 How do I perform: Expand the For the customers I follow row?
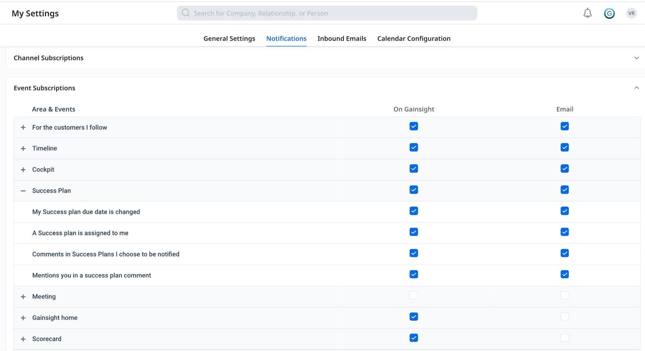[x=23, y=127]
